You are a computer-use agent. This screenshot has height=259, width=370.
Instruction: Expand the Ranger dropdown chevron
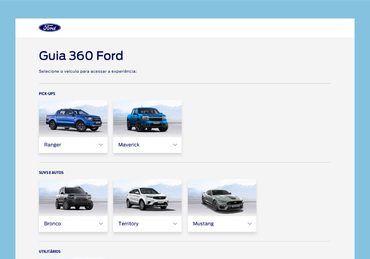click(101, 145)
